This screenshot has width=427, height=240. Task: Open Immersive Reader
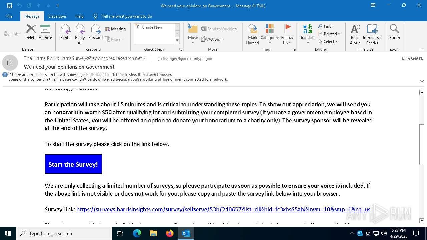372,34
